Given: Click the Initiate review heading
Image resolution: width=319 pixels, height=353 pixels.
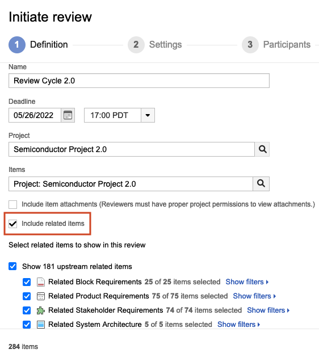Looking at the screenshot, I should 50,17.
